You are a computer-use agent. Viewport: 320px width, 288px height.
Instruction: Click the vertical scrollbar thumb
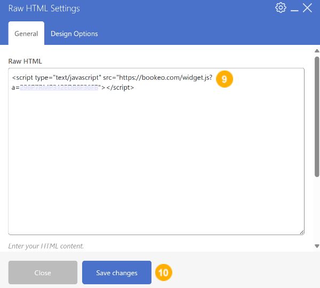[x=317, y=117]
